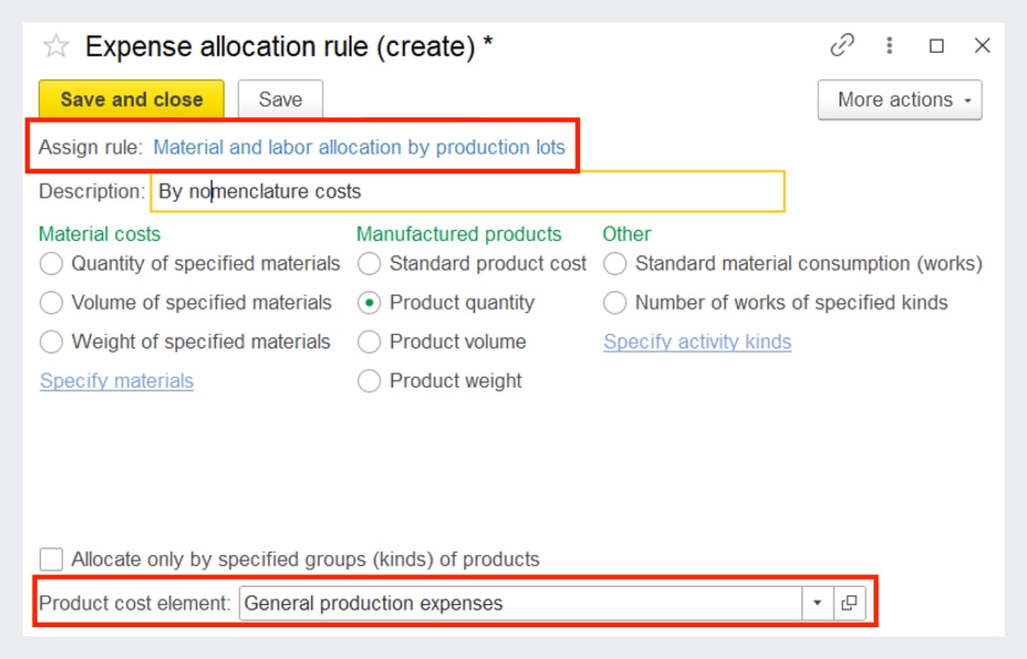Select Number of works of specified kinds
The image size is (1027, 659).
click(614, 303)
